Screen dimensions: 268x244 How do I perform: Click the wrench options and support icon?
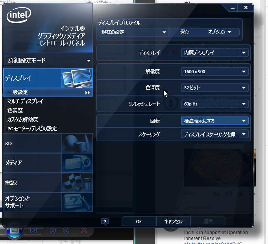pos(77,202)
